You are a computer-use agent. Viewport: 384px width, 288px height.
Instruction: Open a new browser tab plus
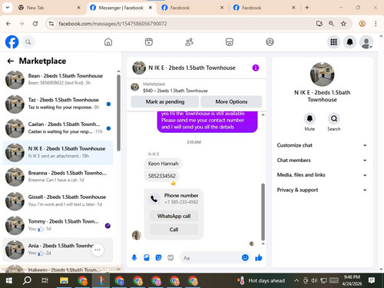pyautogui.click(x=307, y=8)
